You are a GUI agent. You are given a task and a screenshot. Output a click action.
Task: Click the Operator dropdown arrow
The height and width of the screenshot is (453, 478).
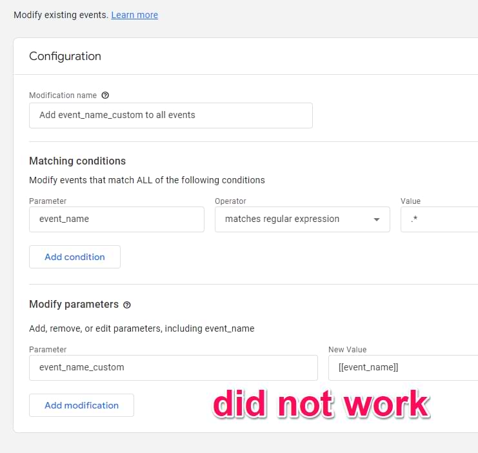tap(377, 220)
